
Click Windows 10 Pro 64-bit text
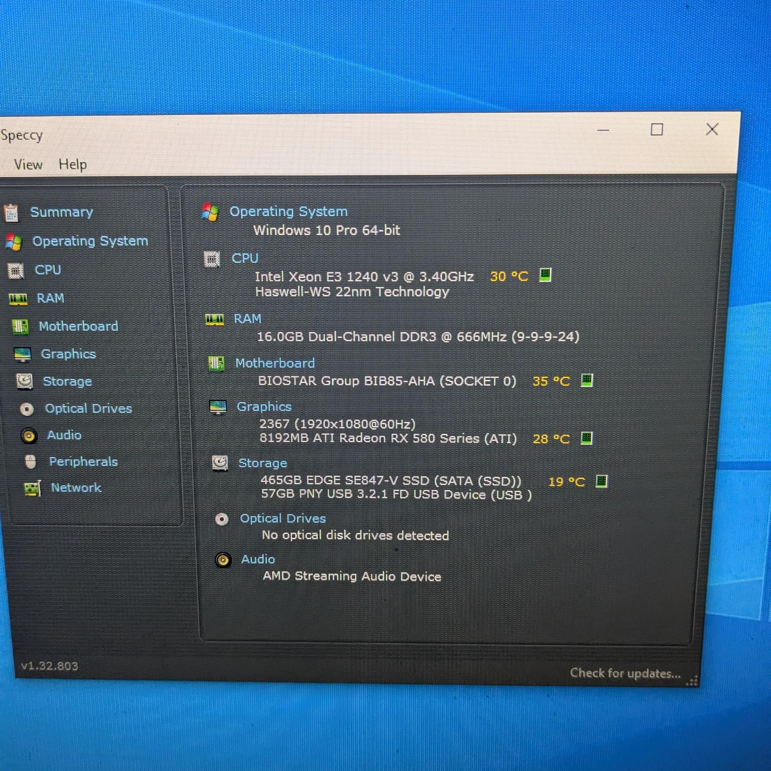[x=327, y=230]
